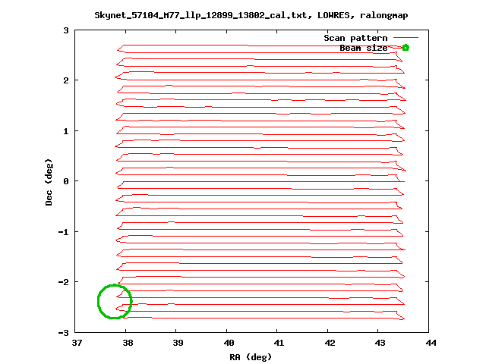Click the x-axis tick label 42

coord(330,343)
